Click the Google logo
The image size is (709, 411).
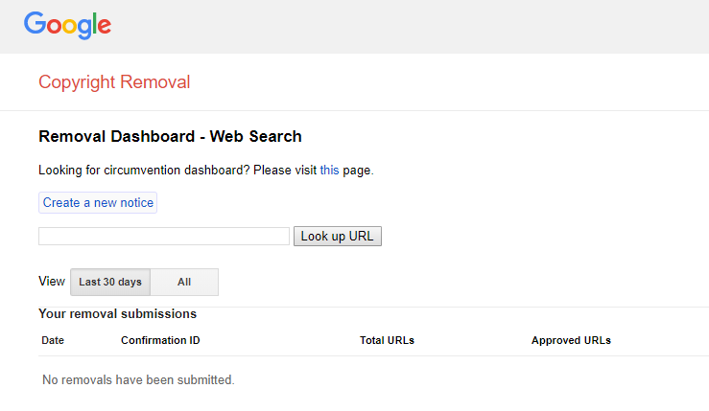[67, 25]
